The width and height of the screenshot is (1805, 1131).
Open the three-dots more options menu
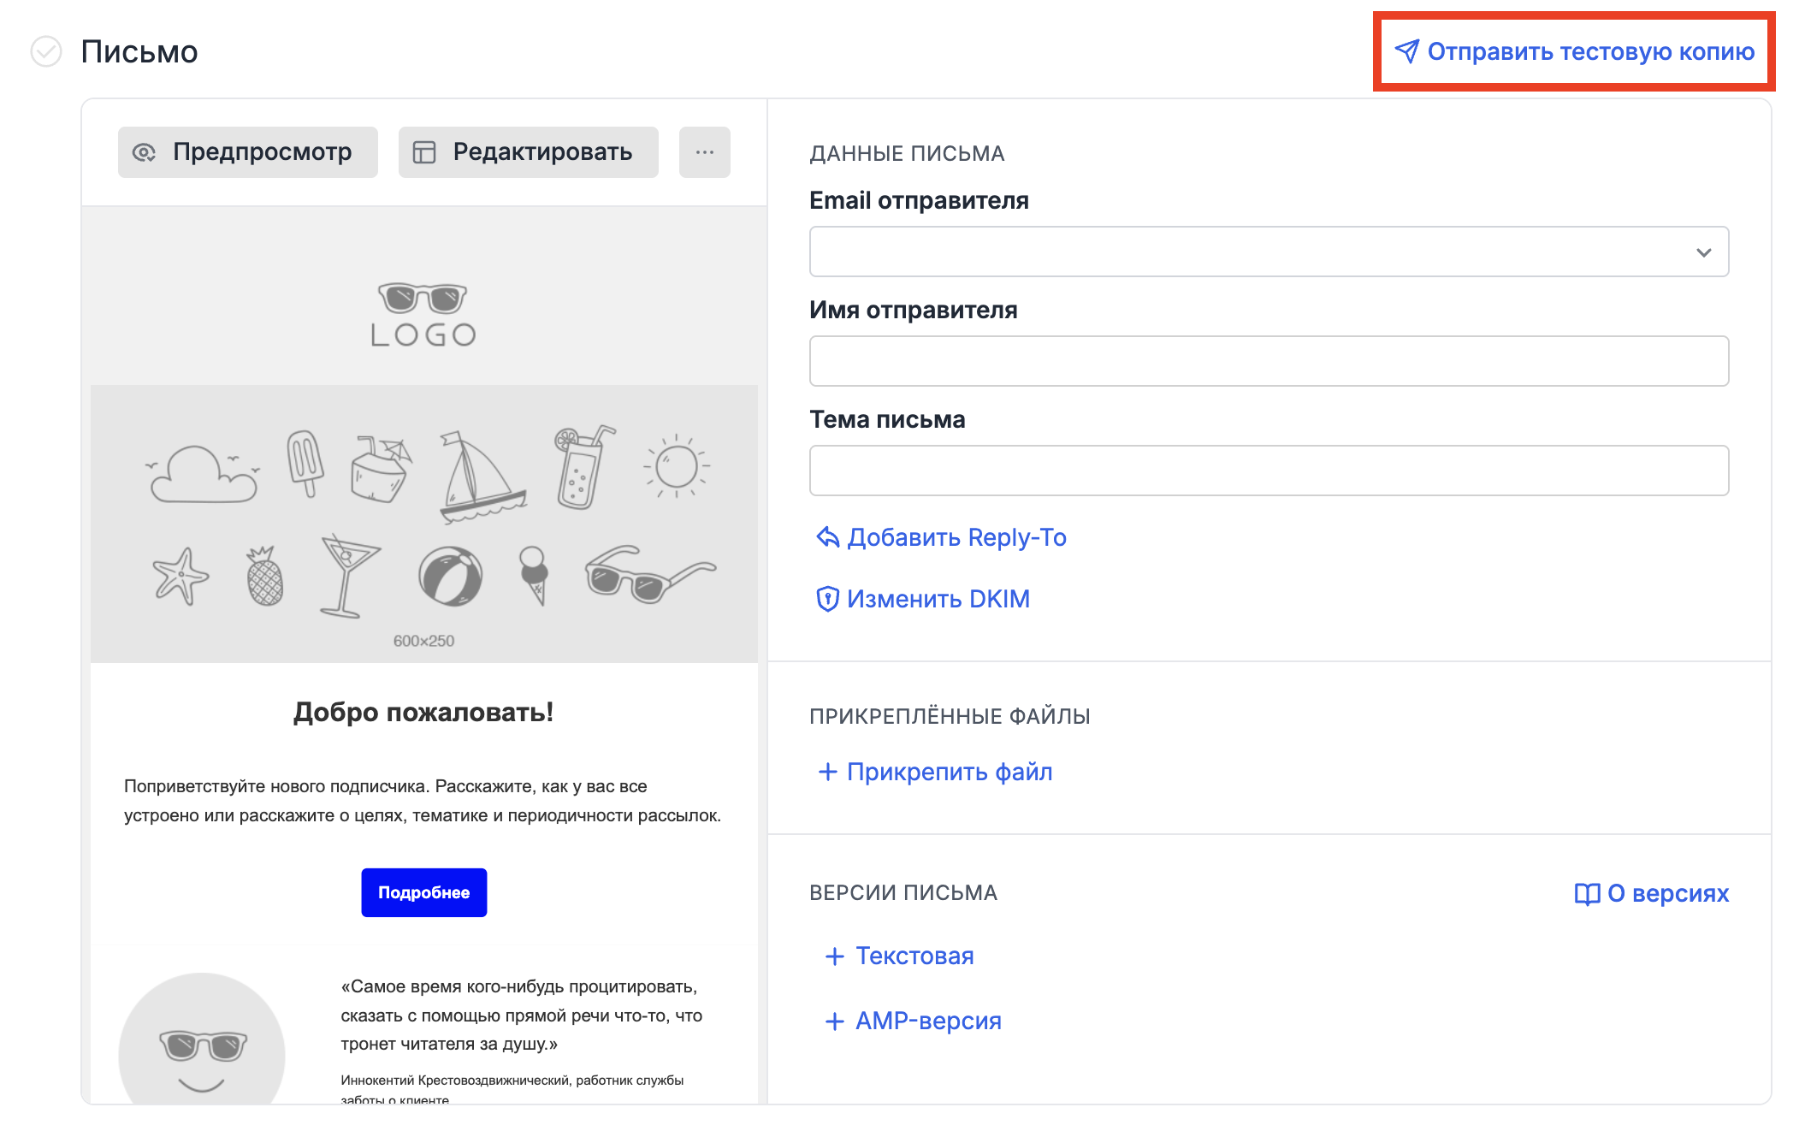pos(704,152)
